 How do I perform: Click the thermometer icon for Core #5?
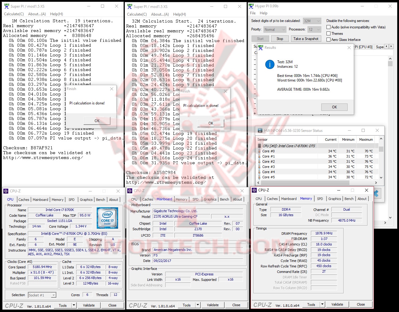(259, 177)
